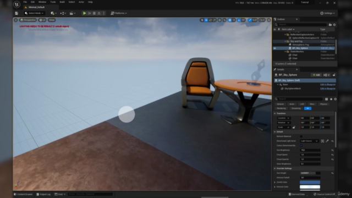Open property matrix grid icon in Details
The height and width of the screenshot is (198, 352).
coord(326,99)
